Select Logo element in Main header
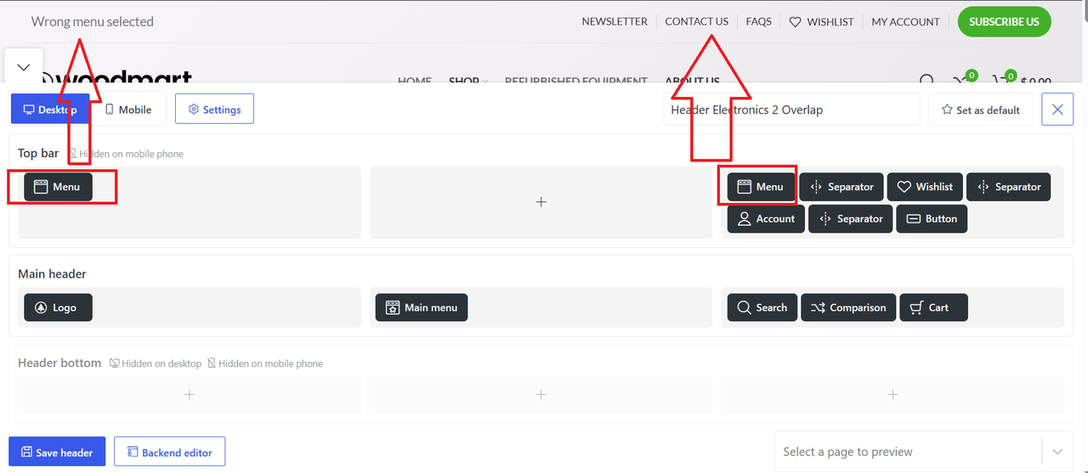The width and height of the screenshot is (1088, 473). pyautogui.click(x=58, y=307)
